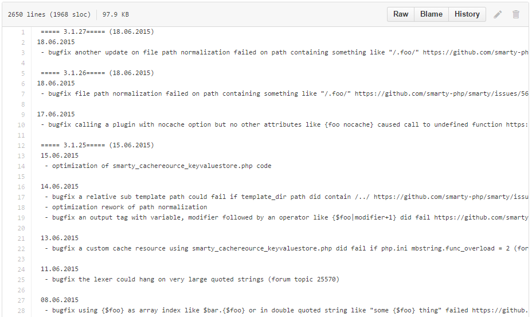
Task: Select line number 1
Action: [23, 32]
